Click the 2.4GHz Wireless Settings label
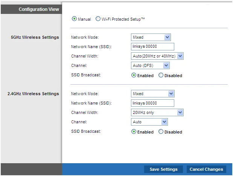The image size is (233, 176). pyautogui.click(x=33, y=94)
